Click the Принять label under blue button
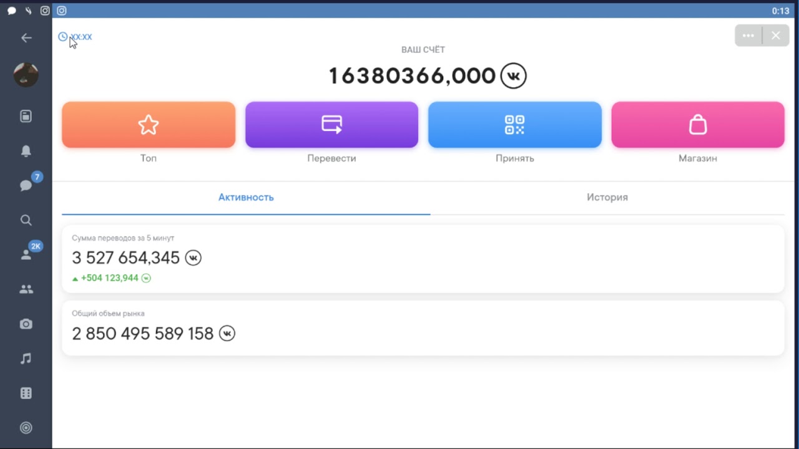This screenshot has width=799, height=449. pos(515,158)
